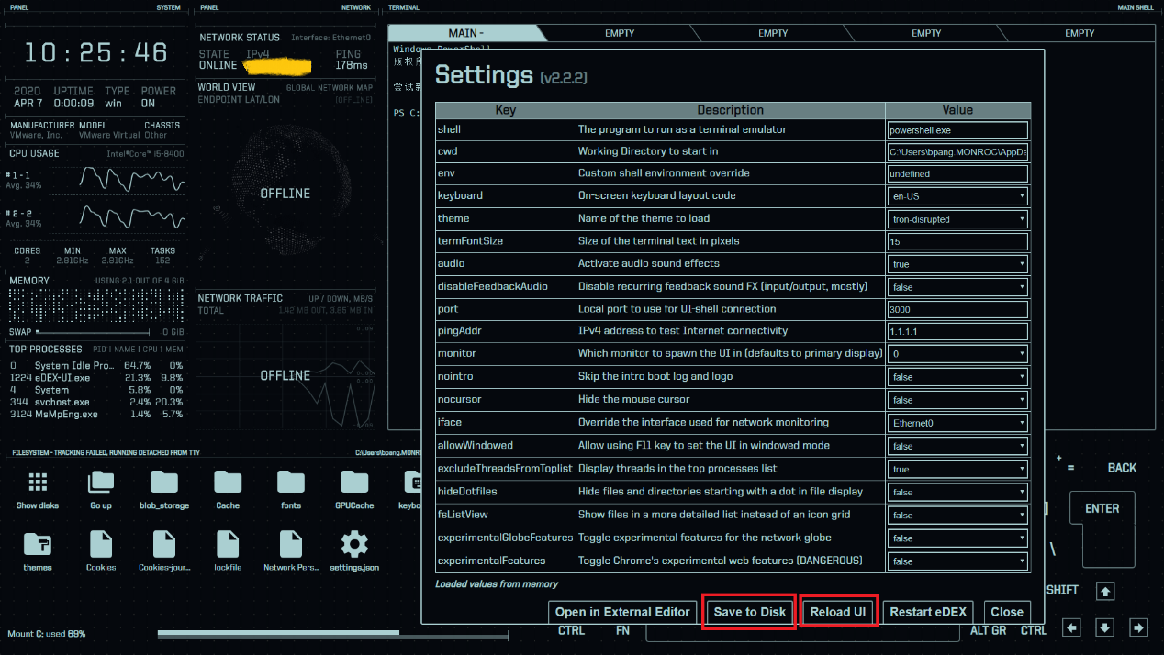The image size is (1164, 655).
Task: Open the fonts folder
Action: click(291, 484)
